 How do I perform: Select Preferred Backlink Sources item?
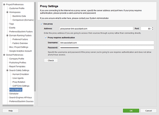[x=21, y=101]
